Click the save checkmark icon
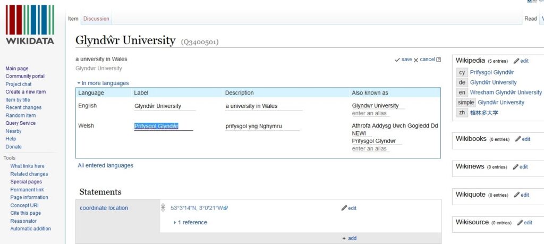This screenshot has height=244, width=544. click(397, 60)
